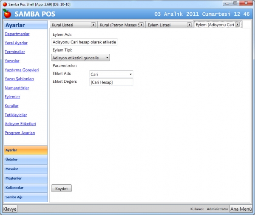Click the Samba Pos Shell title bar icon

click(5, 4)
